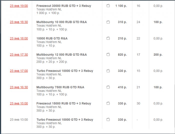175x134 pixels.
Task: Select Multibounty 12 000 RUB GTD R&A title
Action: (61, 55)
